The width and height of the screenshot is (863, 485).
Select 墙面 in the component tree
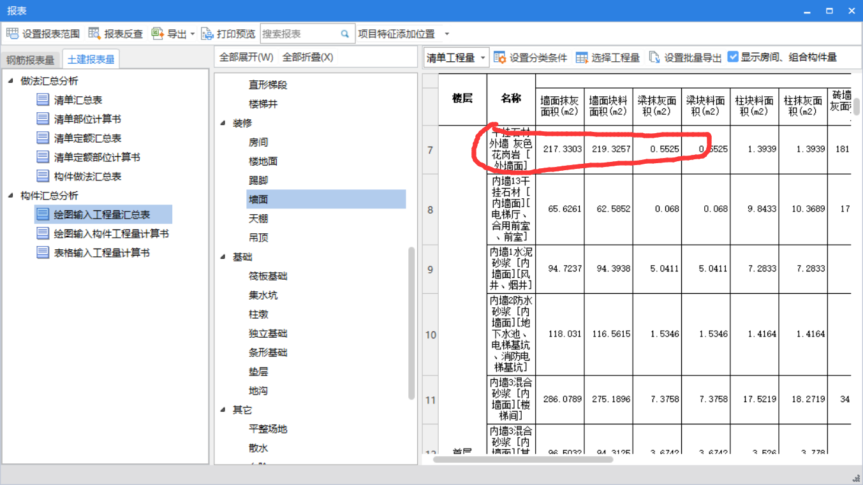tap(326, 199)
